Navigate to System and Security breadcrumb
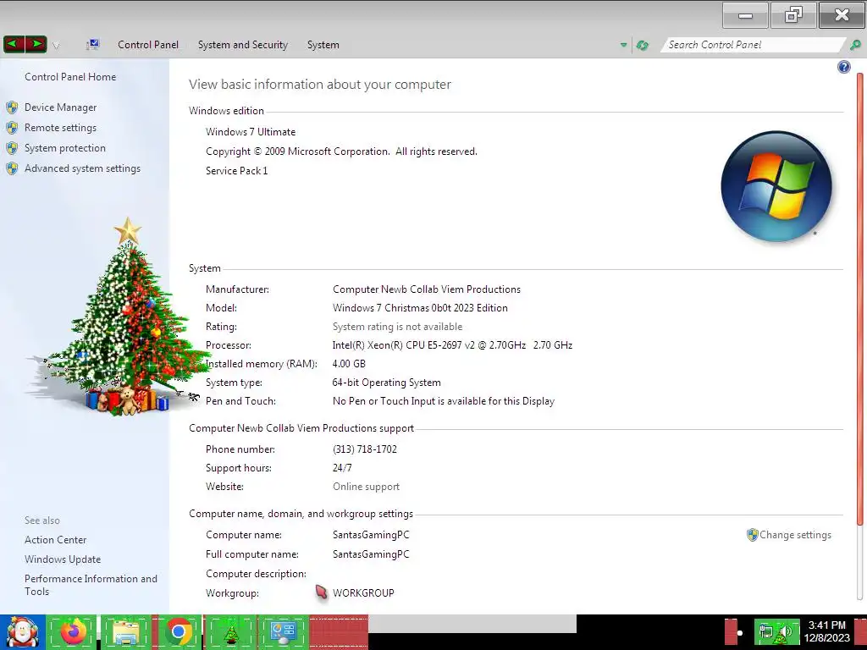 243,45
